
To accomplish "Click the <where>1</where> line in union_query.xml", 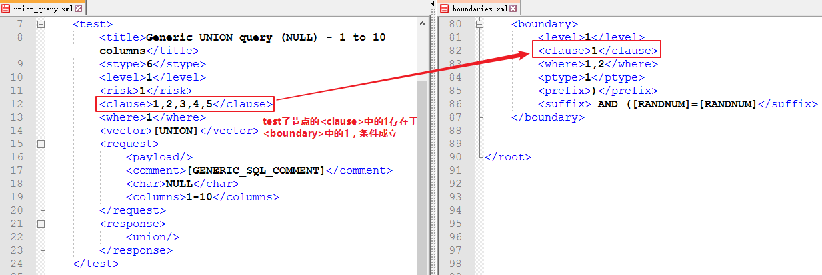I will pyautogui.click(x=153, y=117).
